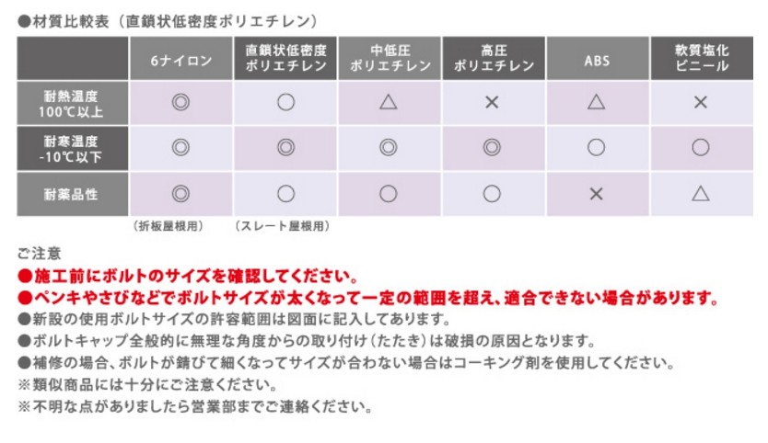This screenshot has height=443, width=768.
Task: Click triangle symbol in ABS heat resistance cell
Action: 596,102
